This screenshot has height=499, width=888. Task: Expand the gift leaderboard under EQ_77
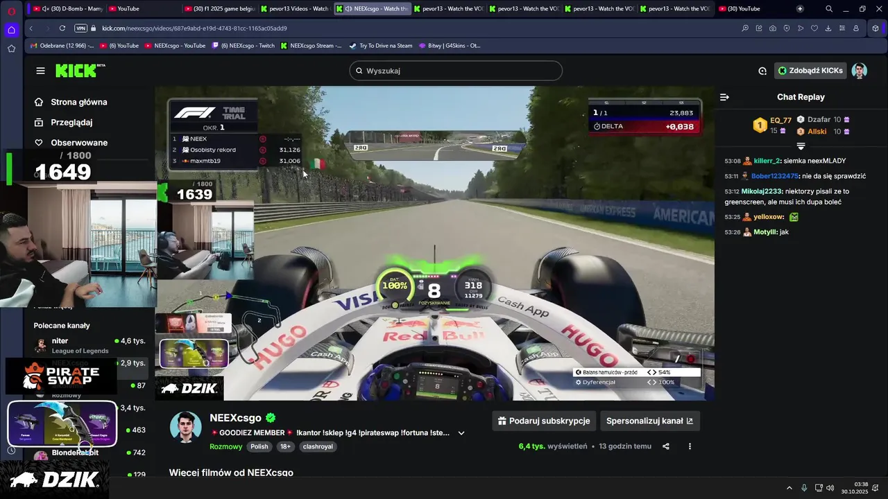(x=801, y=146)
